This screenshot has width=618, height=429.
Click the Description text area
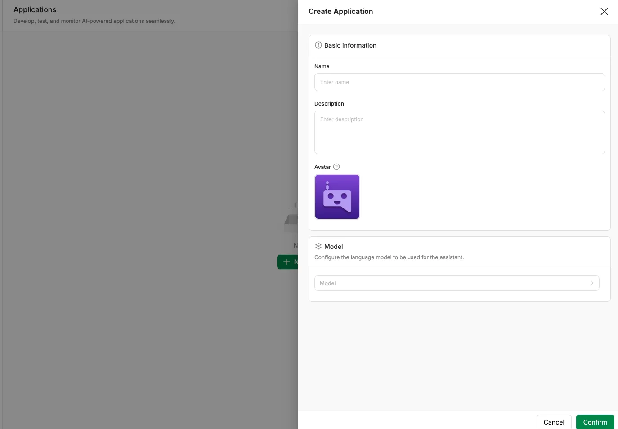pyautogui.click(x=459, y=132)
